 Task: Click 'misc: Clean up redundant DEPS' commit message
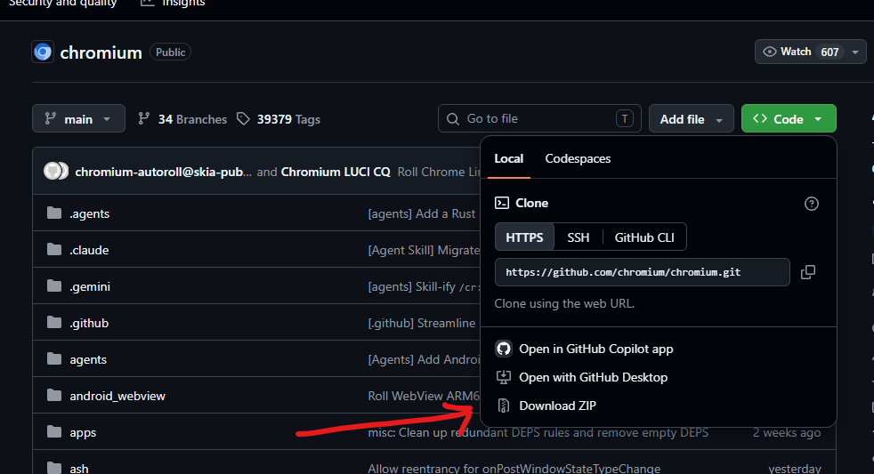pyautogui.click(x=538, y=432)
